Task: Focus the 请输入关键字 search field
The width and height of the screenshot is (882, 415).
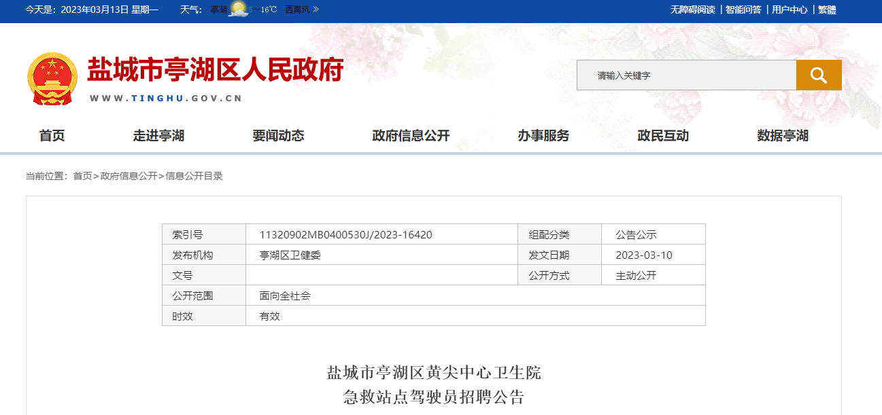Action: pos(685,75)
